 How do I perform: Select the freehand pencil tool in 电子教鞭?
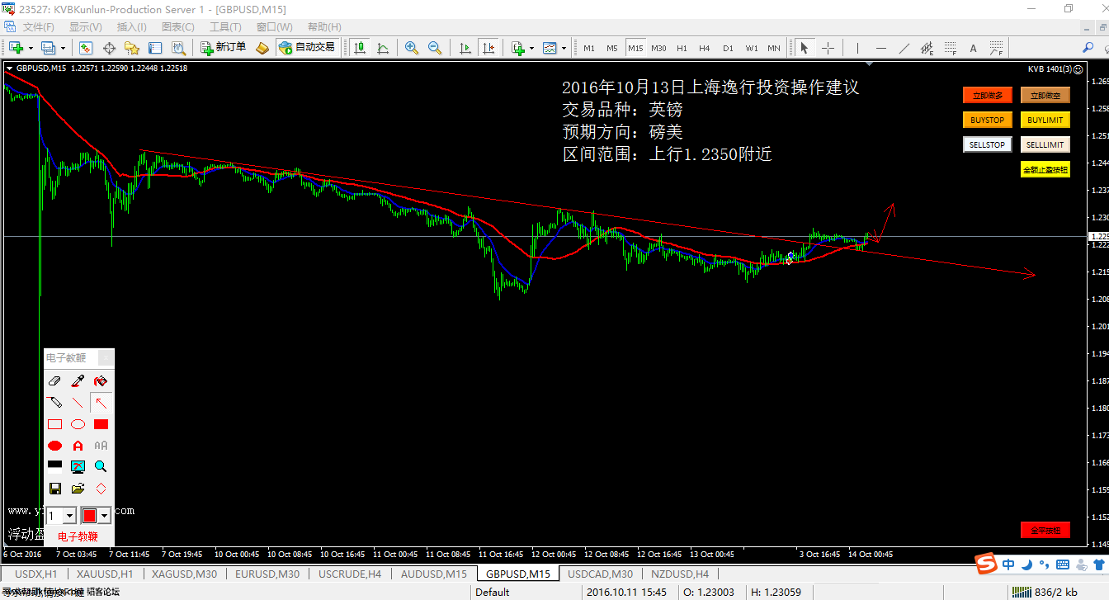coord(54,403)
